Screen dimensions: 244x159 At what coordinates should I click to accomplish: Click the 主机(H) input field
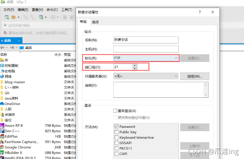click(146, 49)
